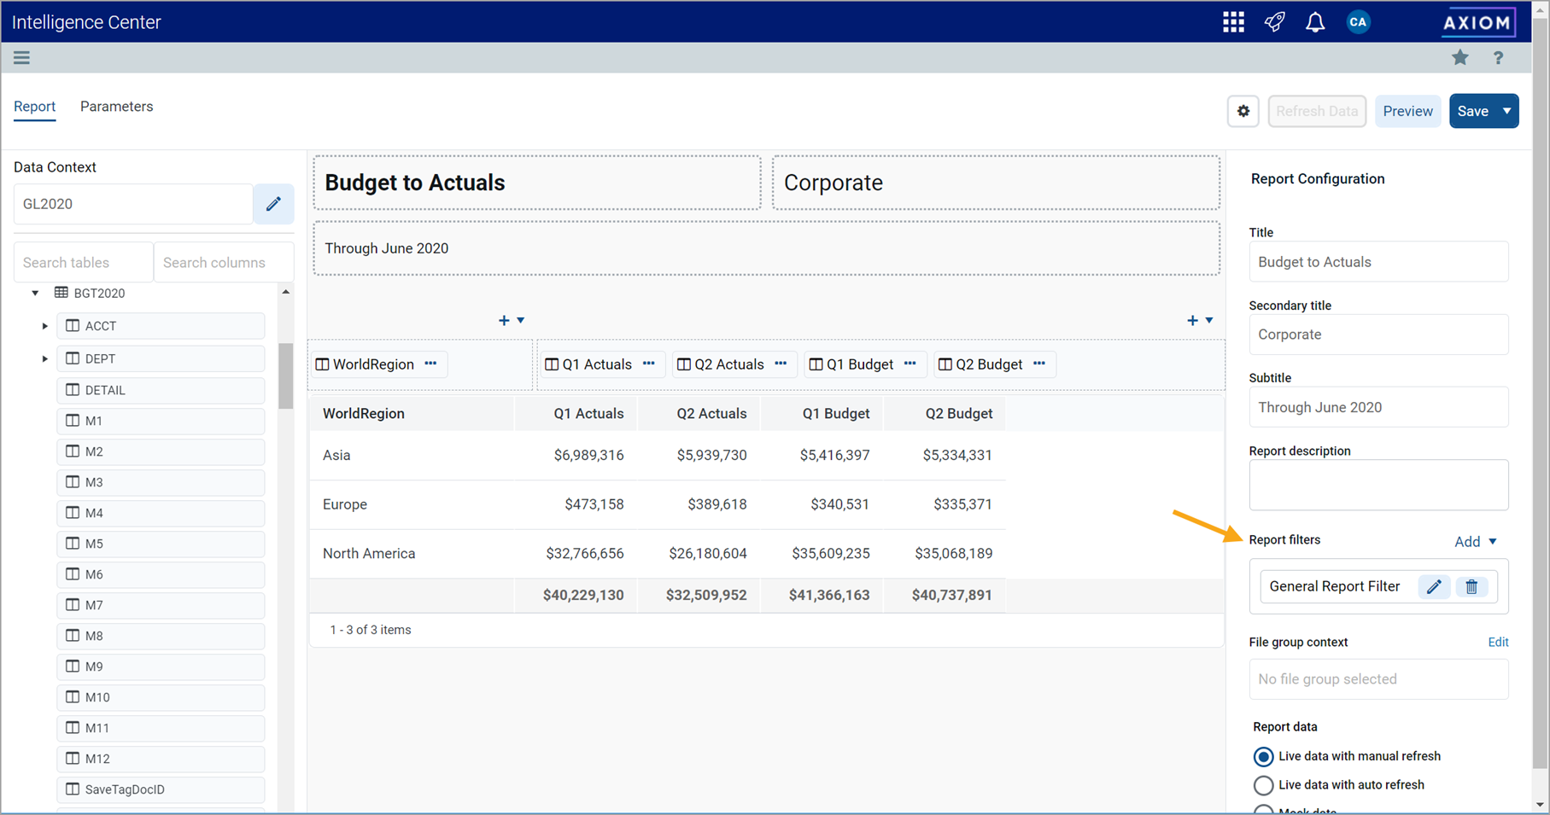Click the Search tables field
Screen dimensions: 1550x815
[x=83, y=262]
